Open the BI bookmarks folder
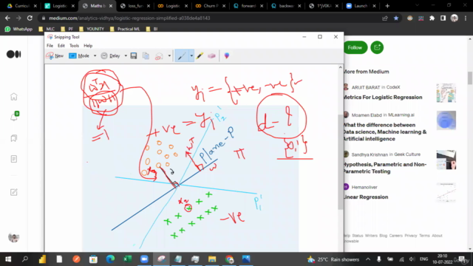The width and height of the screenshot is (473, 266). pos(152,29)
